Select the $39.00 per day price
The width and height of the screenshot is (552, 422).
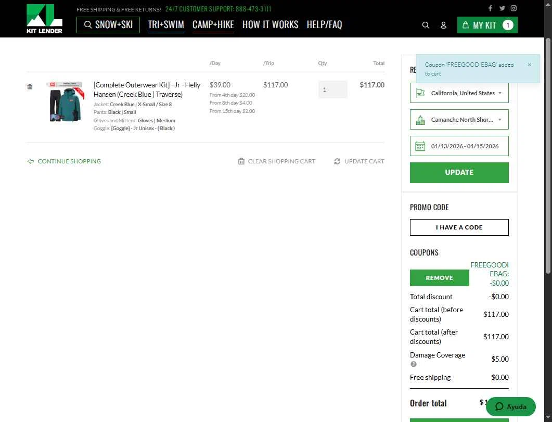tap(220, 85)
